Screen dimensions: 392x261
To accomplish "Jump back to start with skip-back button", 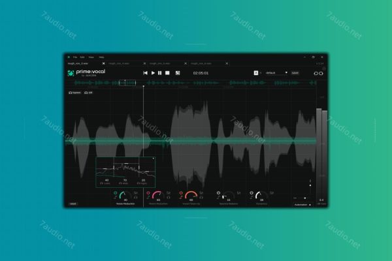I will click(145, 73).
